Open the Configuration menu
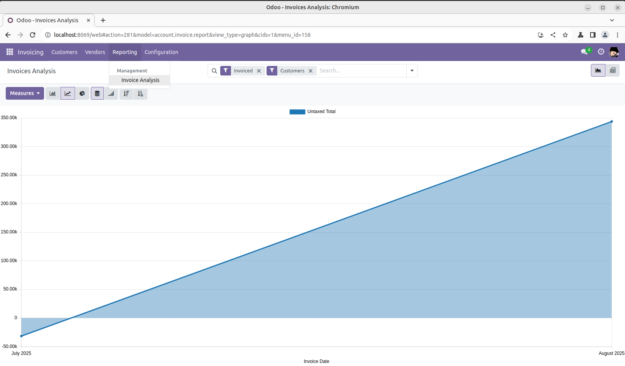 click(x=161, y=52)
